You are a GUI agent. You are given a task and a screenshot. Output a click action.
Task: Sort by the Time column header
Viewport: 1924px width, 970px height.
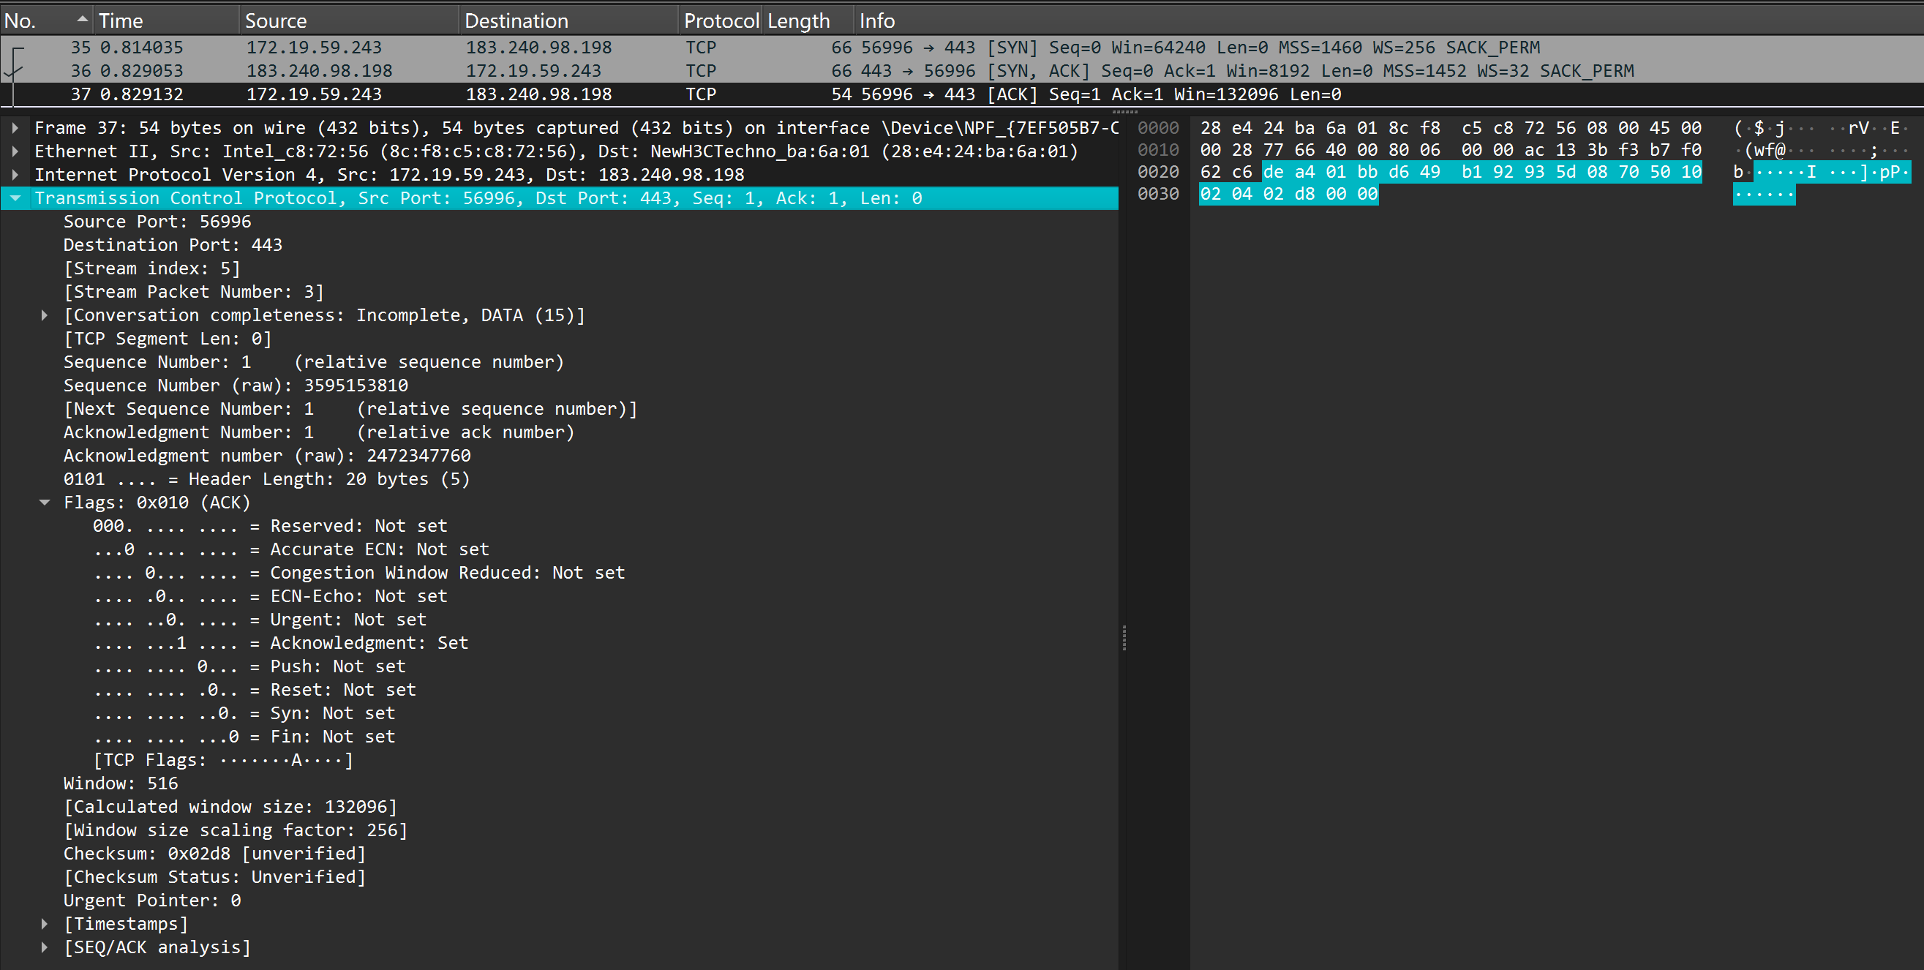[x=121, y=21]
